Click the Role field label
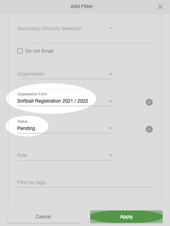 pos(22,155)
